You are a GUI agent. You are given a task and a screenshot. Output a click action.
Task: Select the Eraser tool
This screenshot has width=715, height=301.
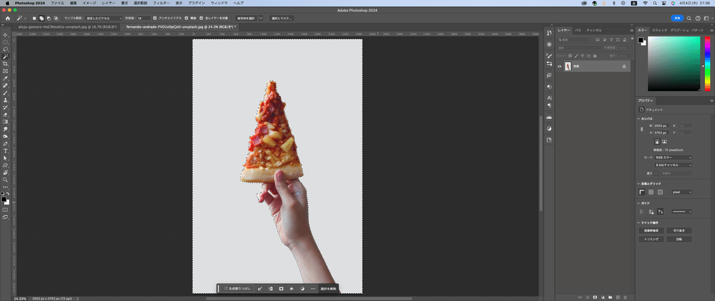pos(5,114)
